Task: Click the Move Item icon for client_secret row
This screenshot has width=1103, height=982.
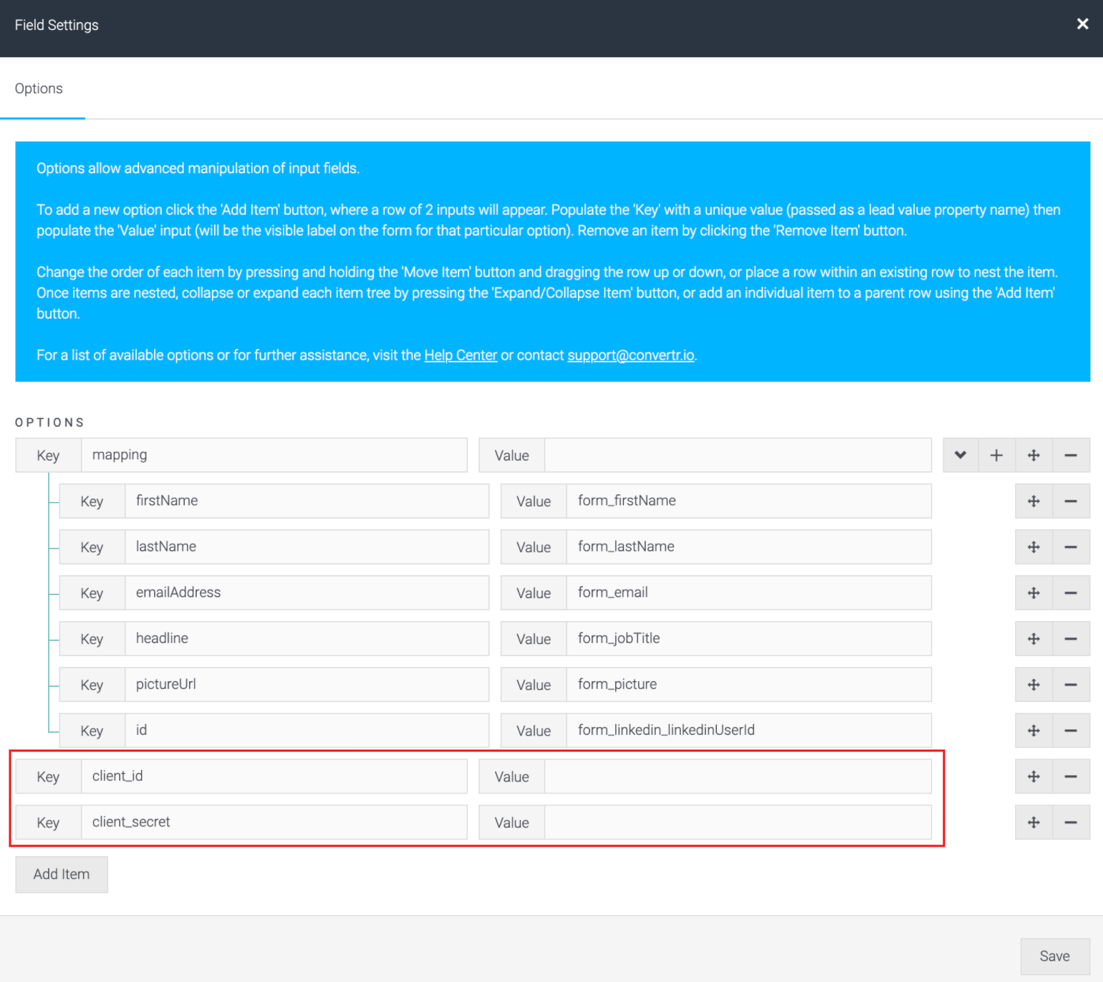Action: pyautogui.click(x=1034, y=822)
